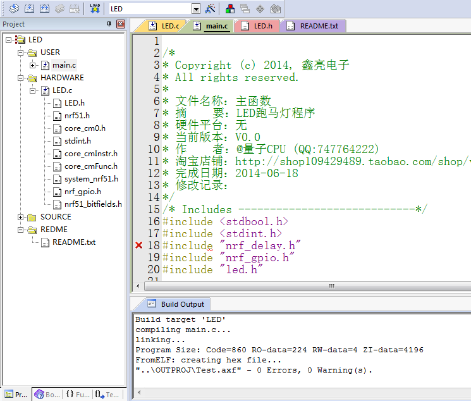Click the 'Program Size' build output line
This screenshot has width=471, height=401.
click(279, 350)
